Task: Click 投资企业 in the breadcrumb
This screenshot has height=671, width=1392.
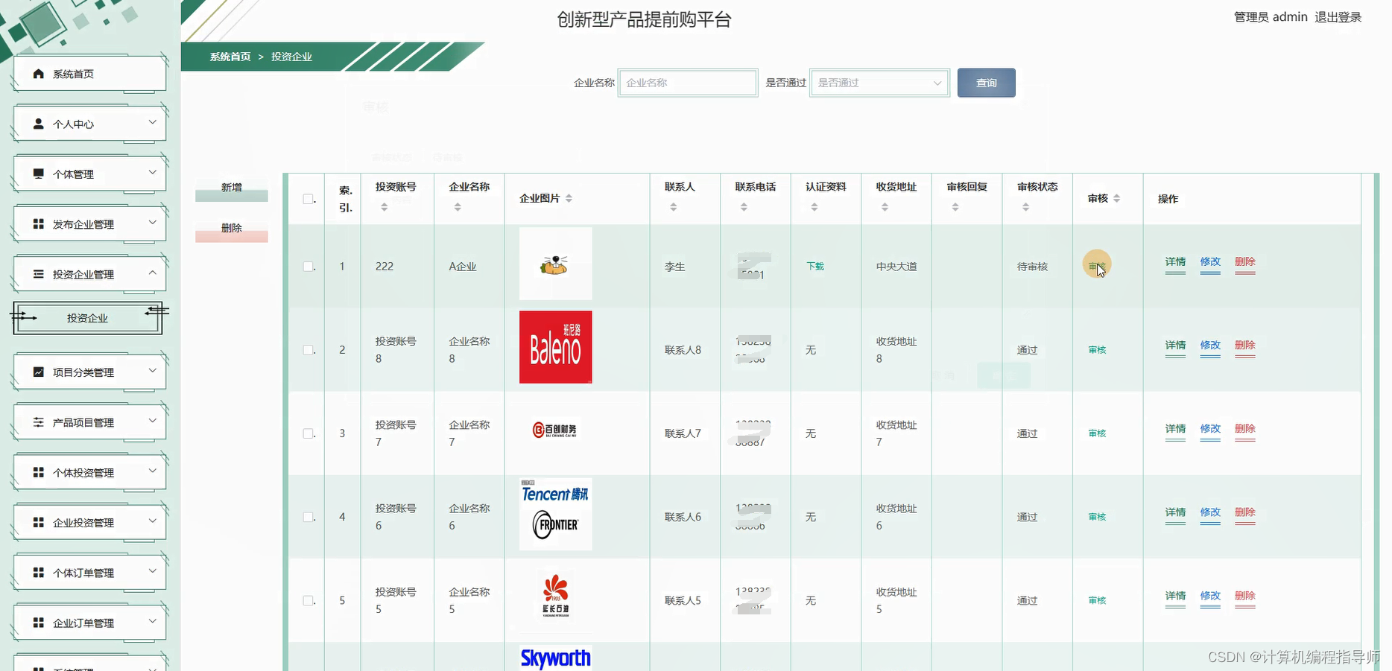Action: [x=291, y=57]
